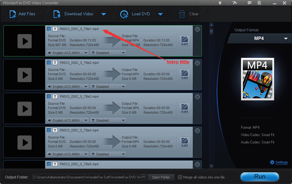Click the T rename icon for Title1.mp4
This screenshot has height=184, width=292.
coord(55,29)
